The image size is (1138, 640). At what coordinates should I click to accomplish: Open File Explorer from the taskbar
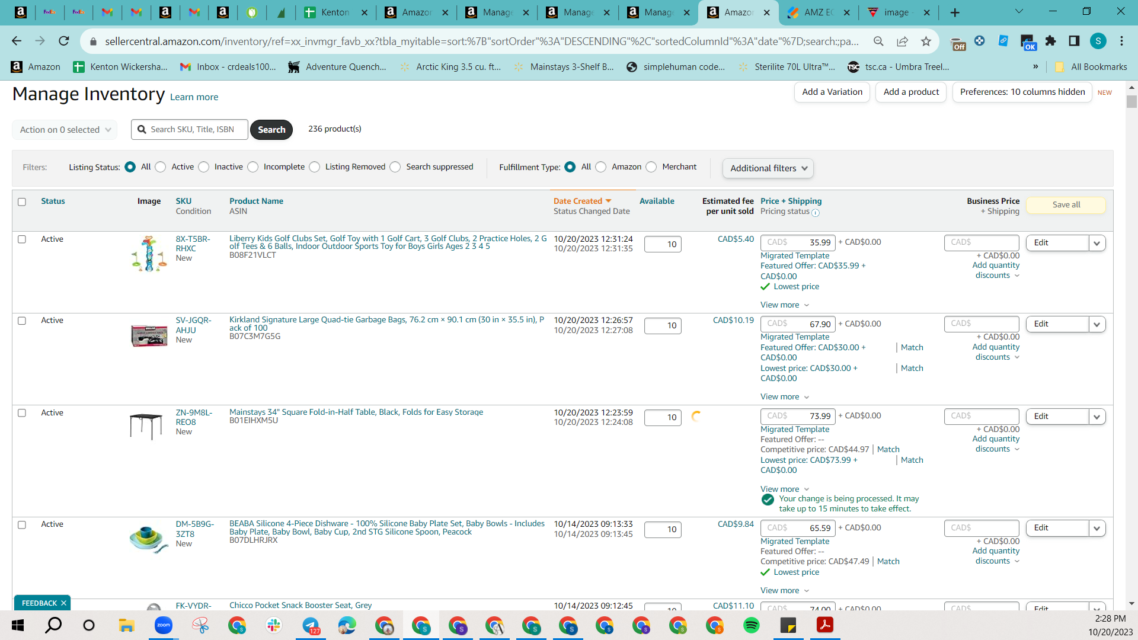(x=126, y=625)
